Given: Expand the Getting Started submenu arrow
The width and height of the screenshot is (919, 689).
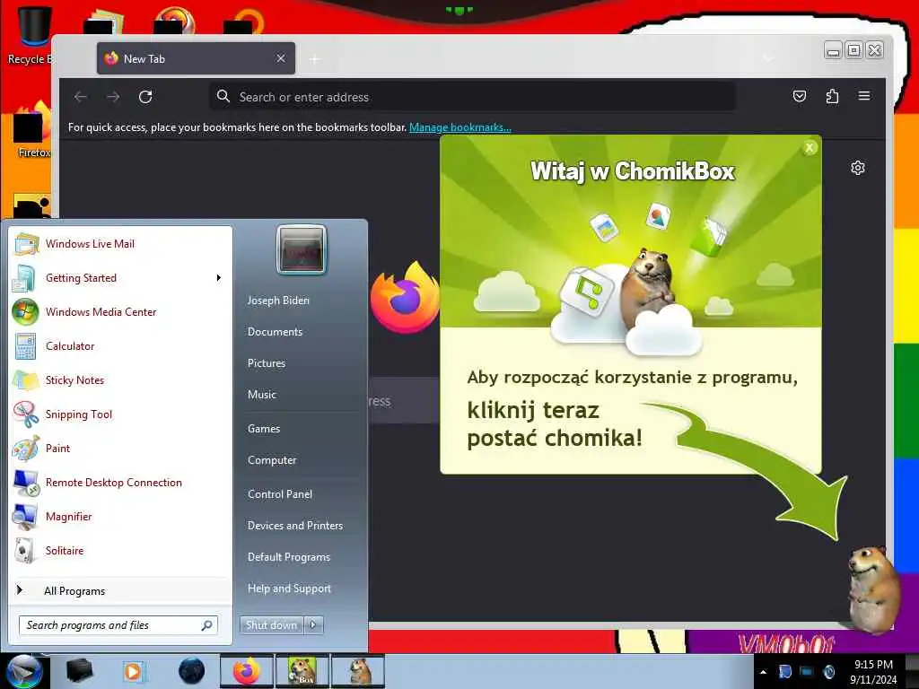Looking at the screenshot, I should 219,278.
